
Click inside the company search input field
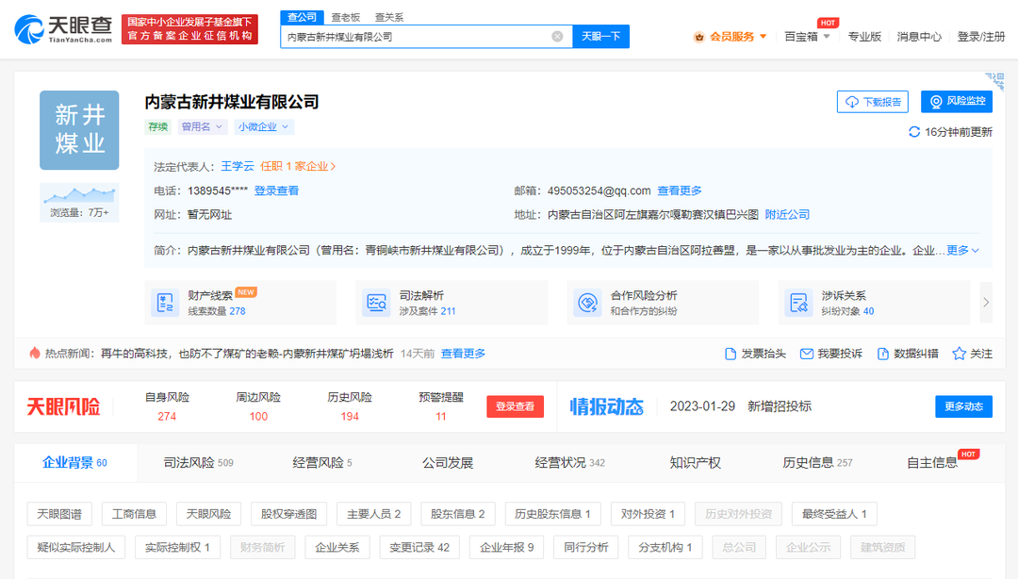tap(415, 36)
